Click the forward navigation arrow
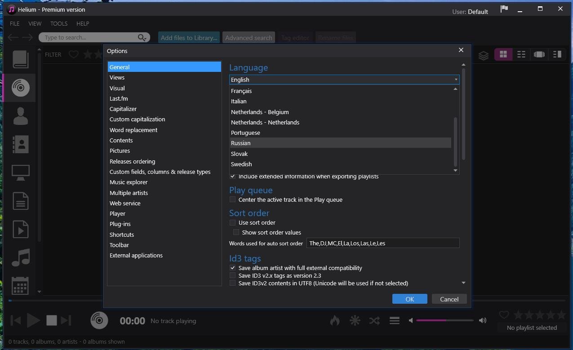The width and height of the screenshot is (573, 350). point(28,38)
